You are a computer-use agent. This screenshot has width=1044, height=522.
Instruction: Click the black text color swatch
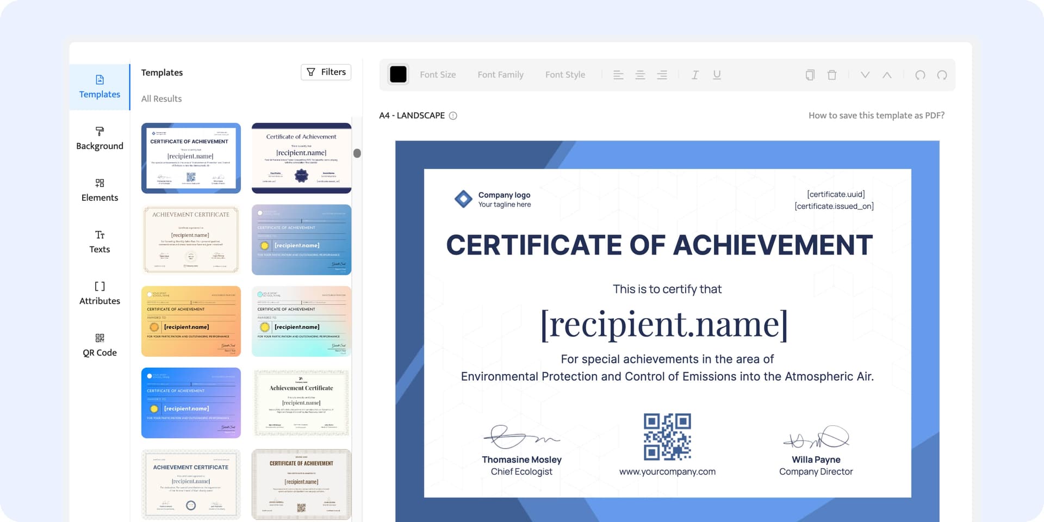coord(398,74)
